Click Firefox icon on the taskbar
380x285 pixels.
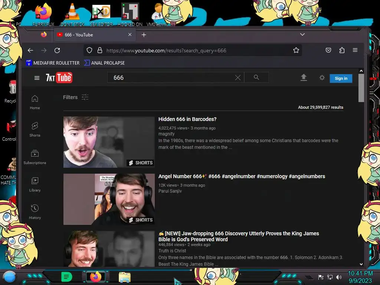[95, 277]
